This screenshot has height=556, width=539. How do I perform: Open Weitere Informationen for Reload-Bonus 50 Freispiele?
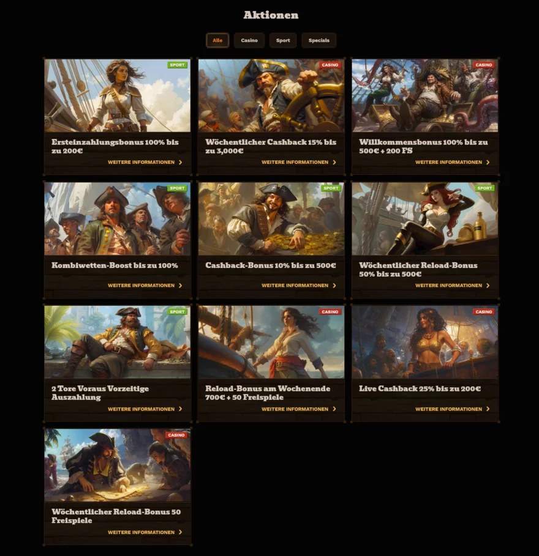(x=145, y=532)
